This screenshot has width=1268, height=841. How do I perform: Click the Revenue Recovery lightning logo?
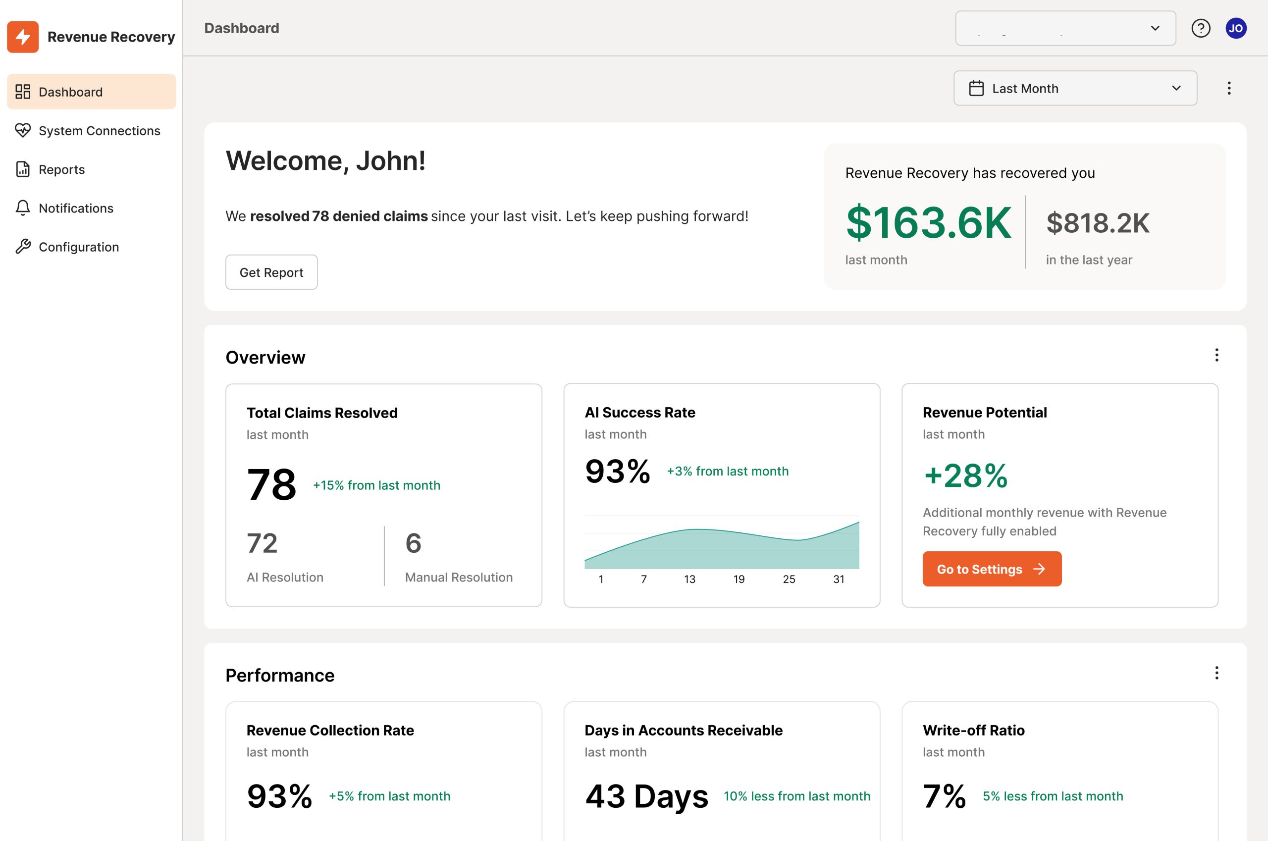pyautogui.click(x=22, y=37)
